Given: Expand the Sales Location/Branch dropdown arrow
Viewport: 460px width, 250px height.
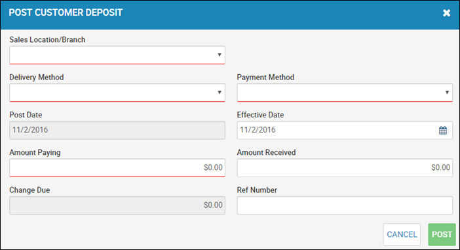Looking at the screenshot, I should point(219,55).
